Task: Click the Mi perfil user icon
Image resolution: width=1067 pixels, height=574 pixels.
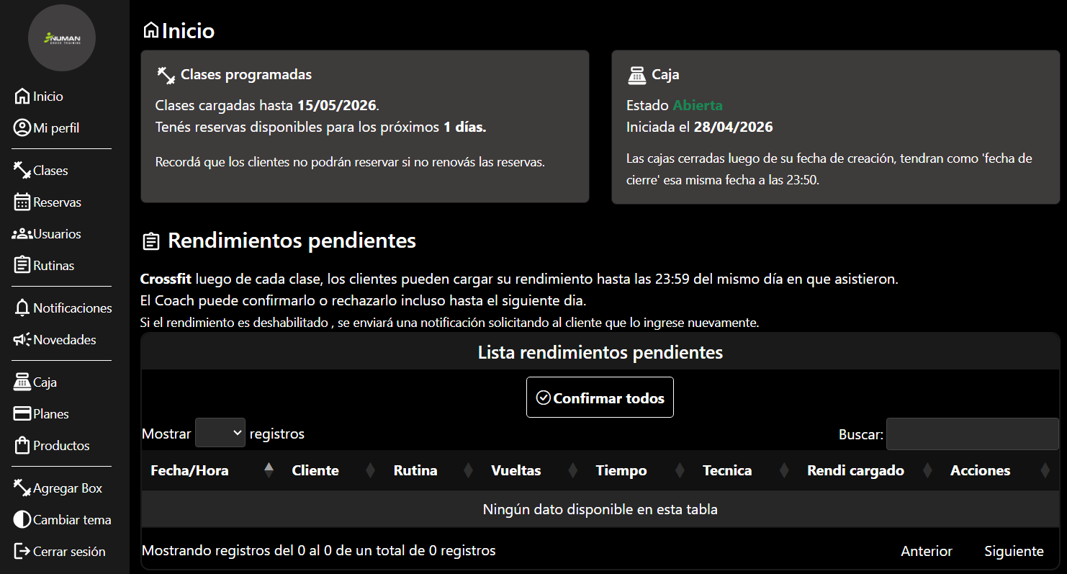Action: pos(22,128)
